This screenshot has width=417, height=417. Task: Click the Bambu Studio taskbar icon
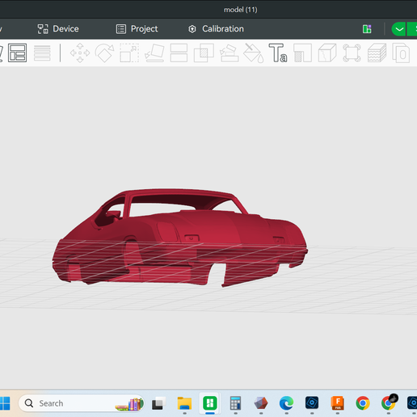click(x=210, y=403)
